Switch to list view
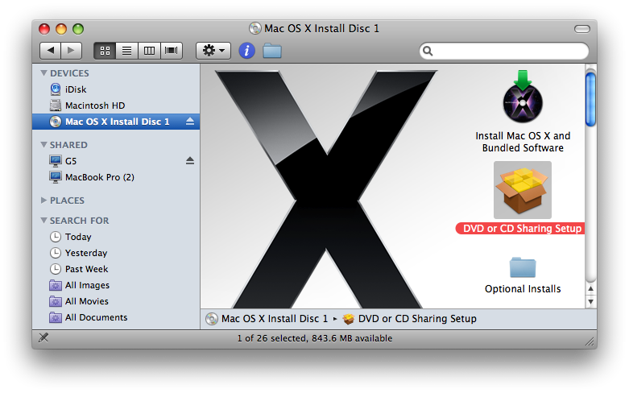 click(x=126, y=51)
